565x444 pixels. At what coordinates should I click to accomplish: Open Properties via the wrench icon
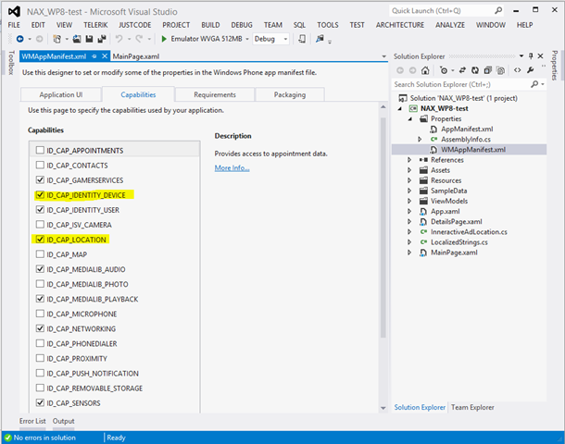tap(531, 70)
